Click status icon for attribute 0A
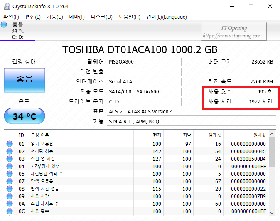Screen dimensions: 280x221 (10, 204)
